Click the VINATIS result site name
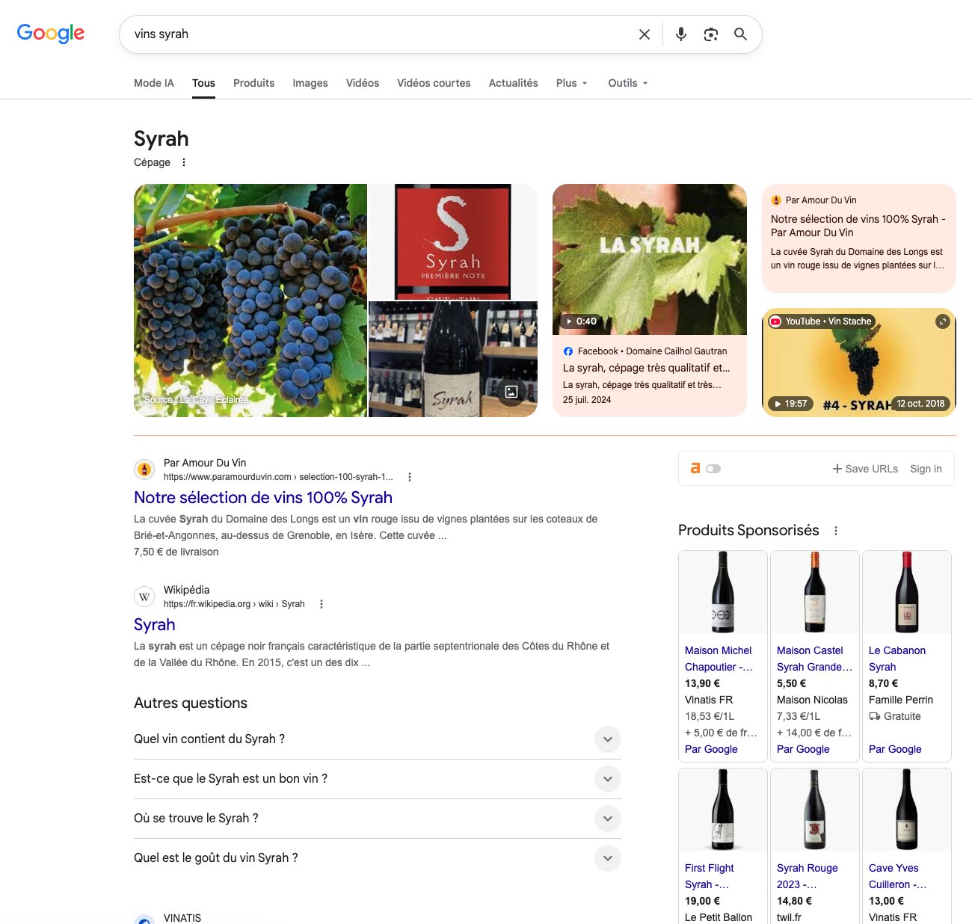Screen dimensions: 972x924 [x=182, y=918]
